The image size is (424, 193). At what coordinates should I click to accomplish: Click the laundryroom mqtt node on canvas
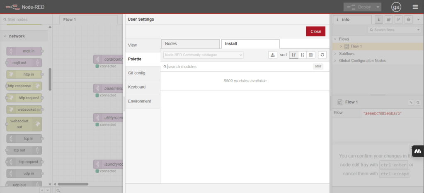[108, 164]
